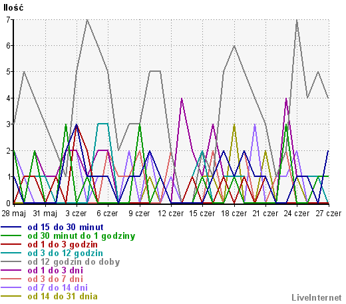This screenshot has height=304, width=346.
Task: Click the 'Ilość' axis title
Action: tap(13, 7)
